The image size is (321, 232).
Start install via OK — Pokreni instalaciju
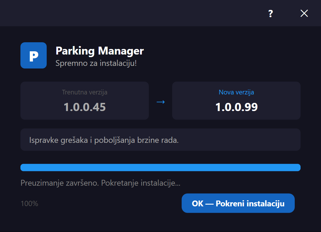tap(238, 203)
